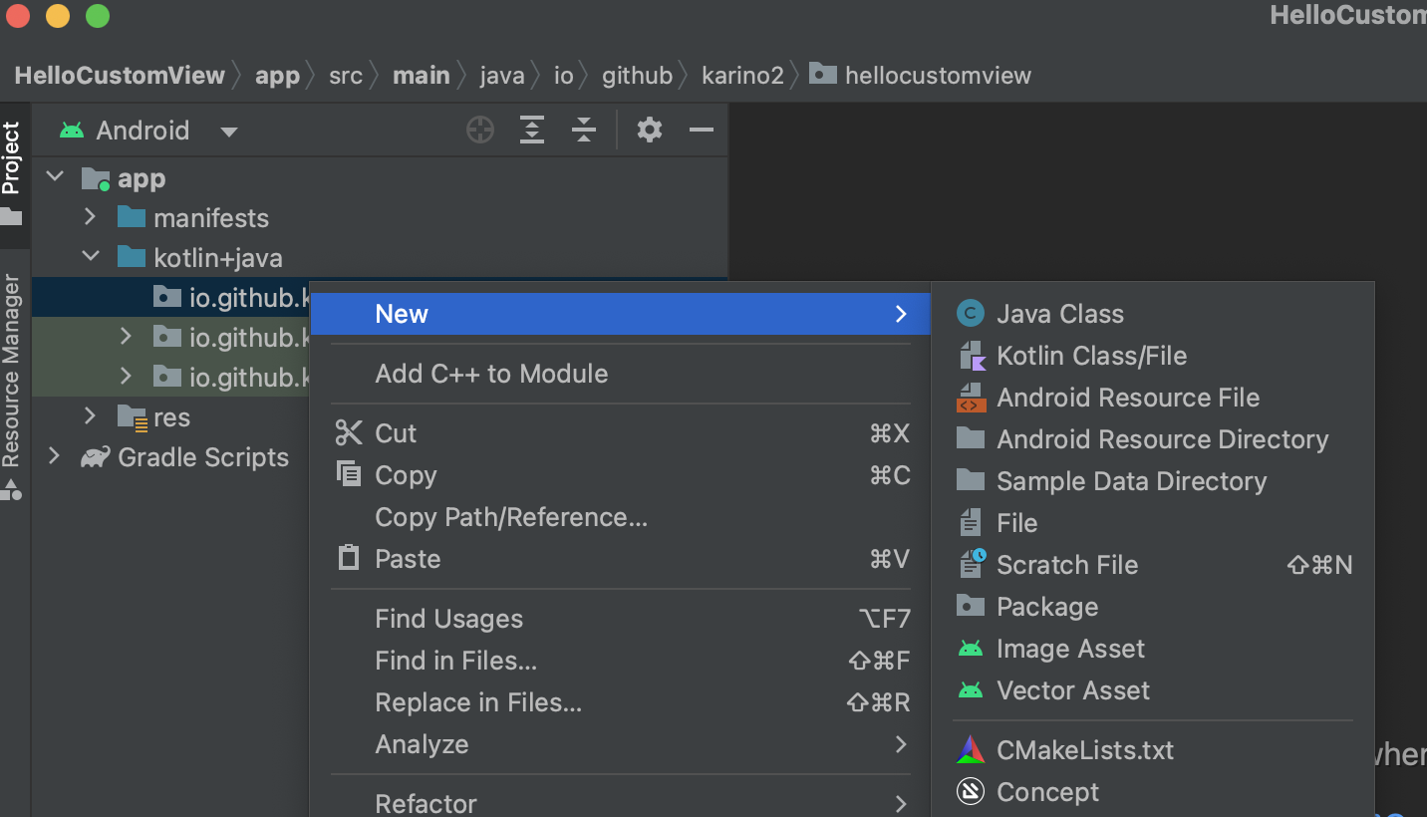This screenshot has height=817, width=1427.
Task: Click the hellocustomview breadcrumb segment
Action: pos(920,75)
